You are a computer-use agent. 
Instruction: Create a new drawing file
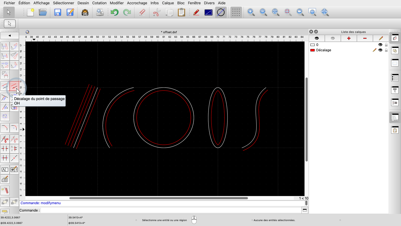tap(30, 12)
